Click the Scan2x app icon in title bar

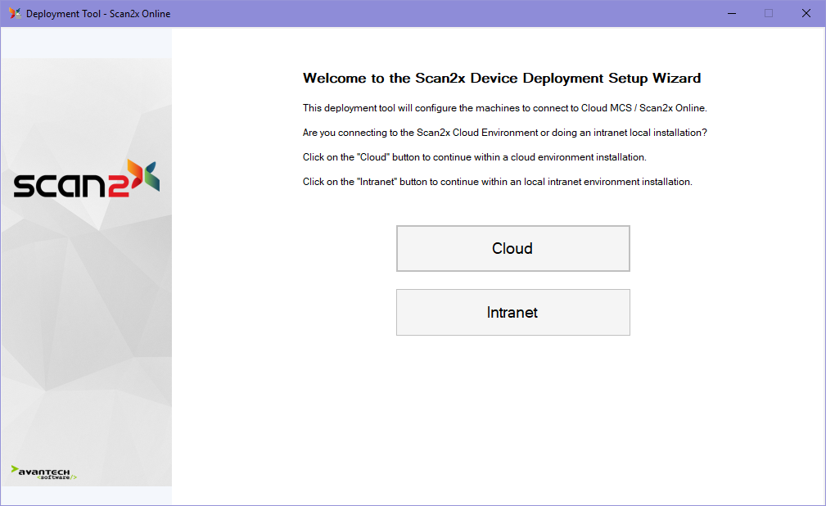15,13
